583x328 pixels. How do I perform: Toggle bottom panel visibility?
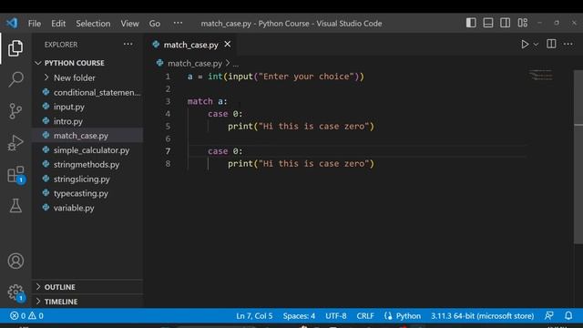tap(488, 23)
